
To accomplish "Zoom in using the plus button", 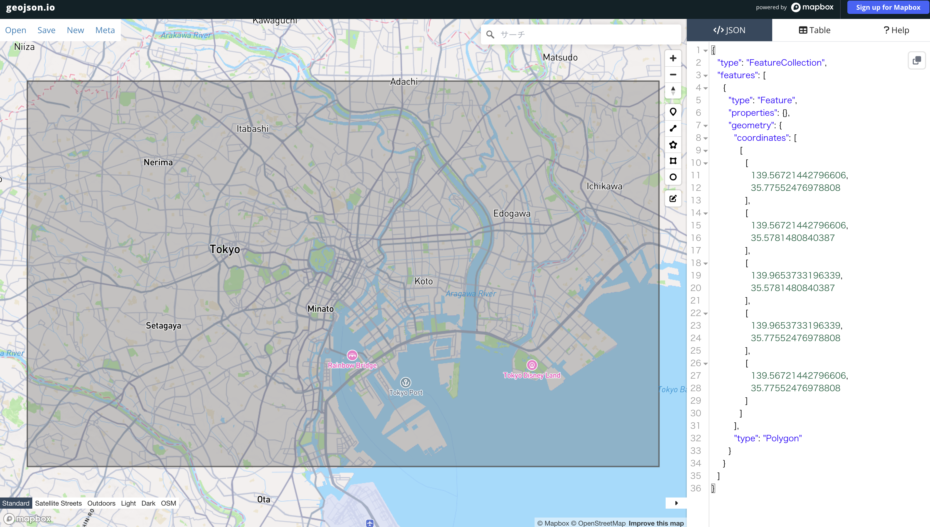I will [x=673, y=58].
